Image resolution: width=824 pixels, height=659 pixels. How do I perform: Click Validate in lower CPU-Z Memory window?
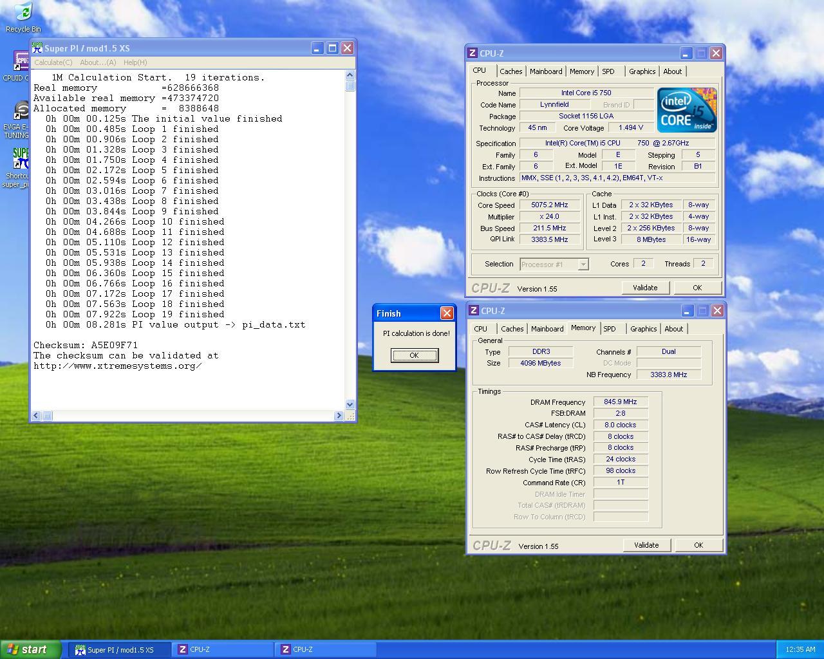646,545
